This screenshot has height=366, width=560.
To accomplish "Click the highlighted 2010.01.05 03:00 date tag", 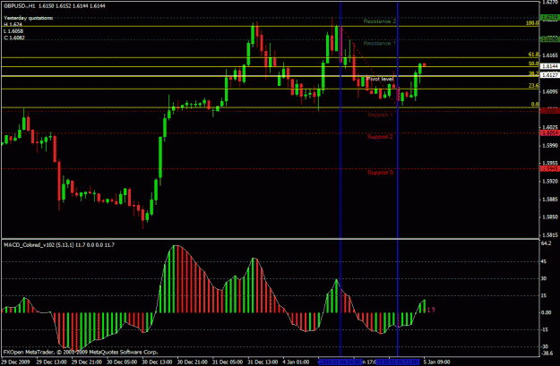I will tap(398, 362).
